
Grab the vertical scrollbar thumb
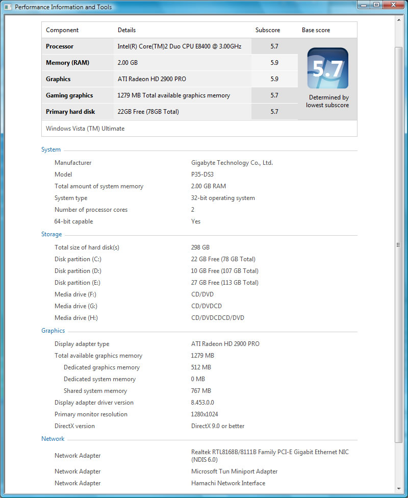pos(399,245)
